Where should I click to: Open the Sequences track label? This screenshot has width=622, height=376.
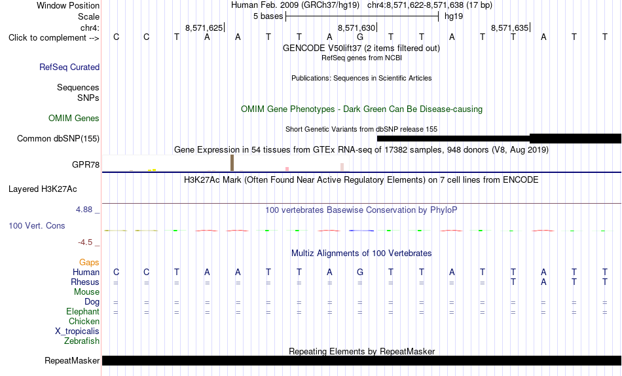(78, 87)
